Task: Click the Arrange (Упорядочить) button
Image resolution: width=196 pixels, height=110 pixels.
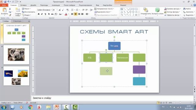Action: [x=146, y=12]
